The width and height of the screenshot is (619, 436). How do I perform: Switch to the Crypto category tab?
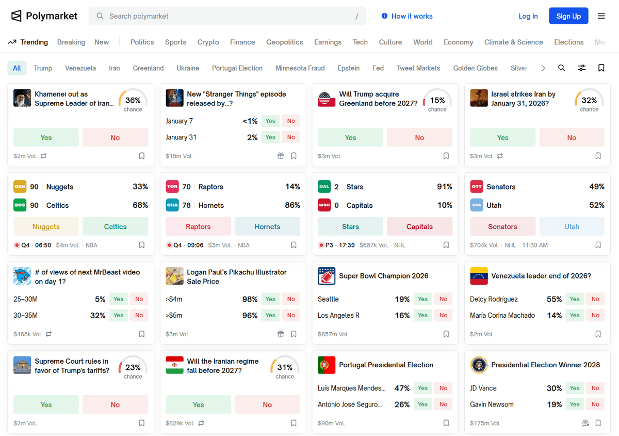click(x=208, y=42)
